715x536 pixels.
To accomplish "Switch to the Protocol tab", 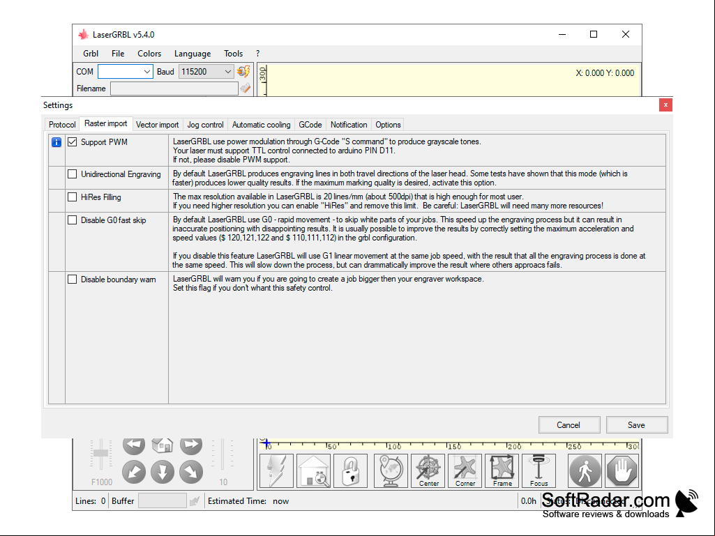I will 62,125.
